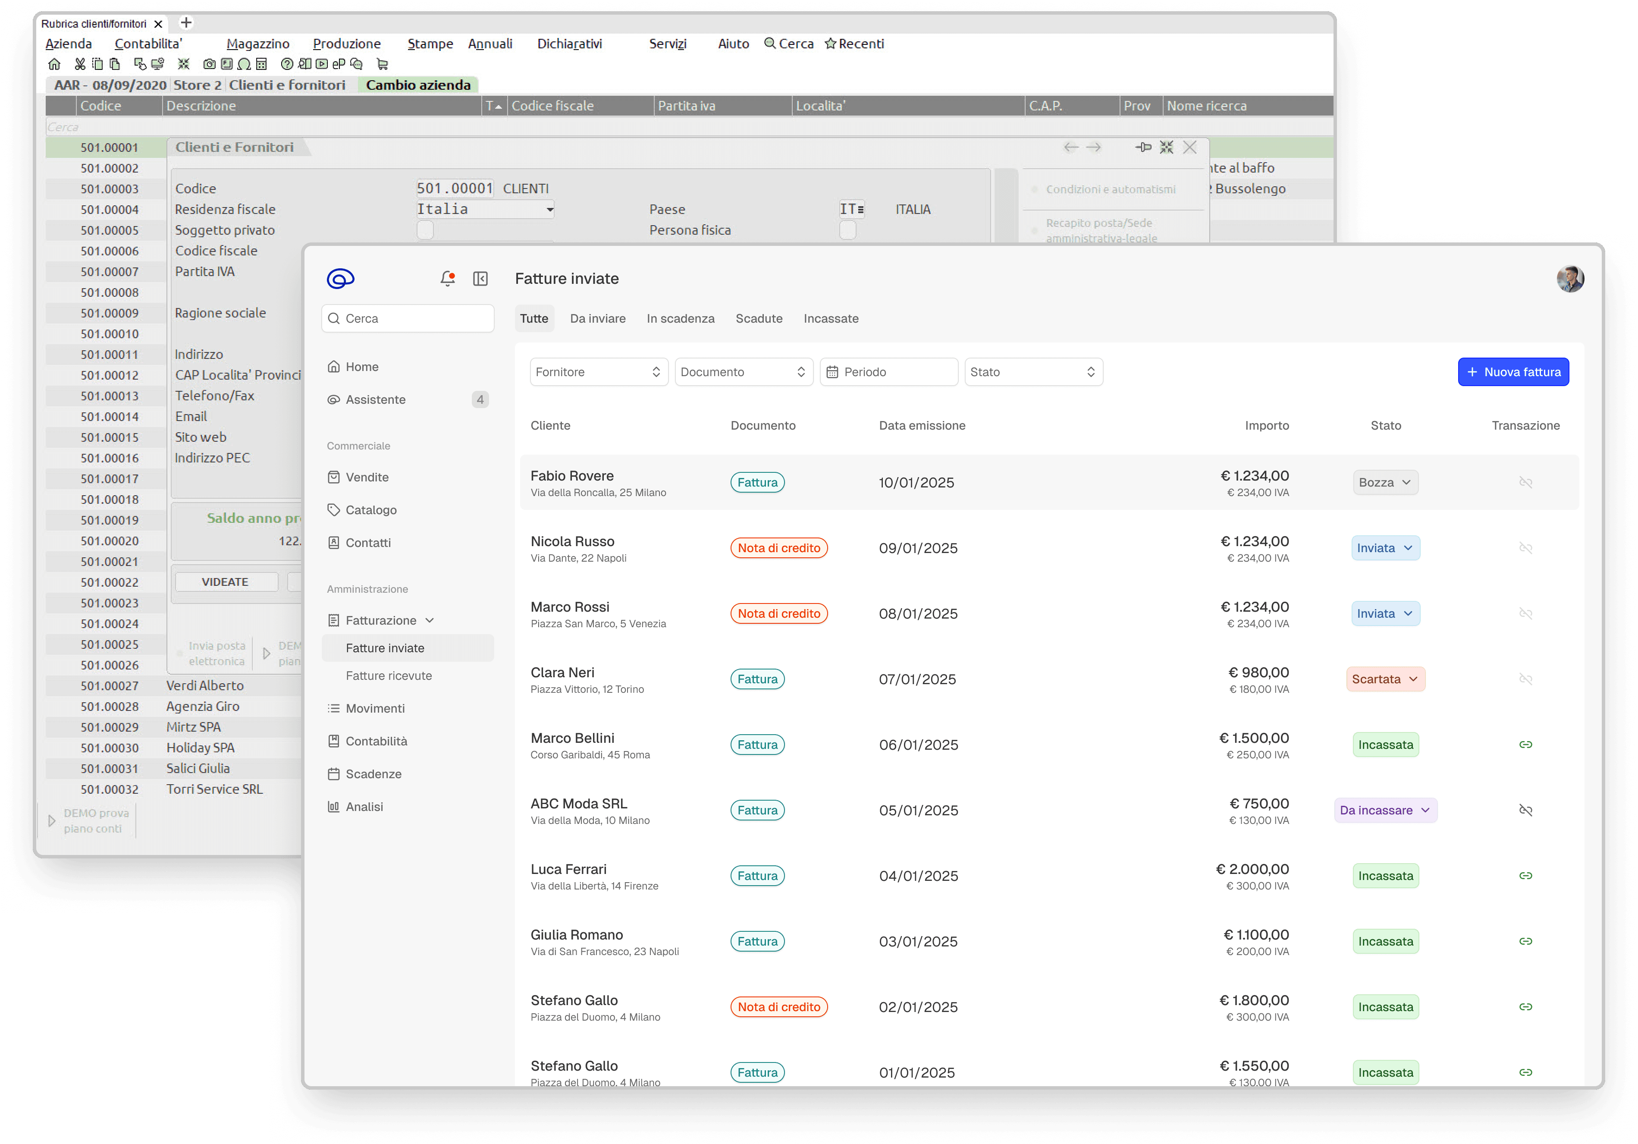Screen dimensions: 1638x1144
Task: Click the camera screenshot toolbar icon
Action: click(209, 64)
